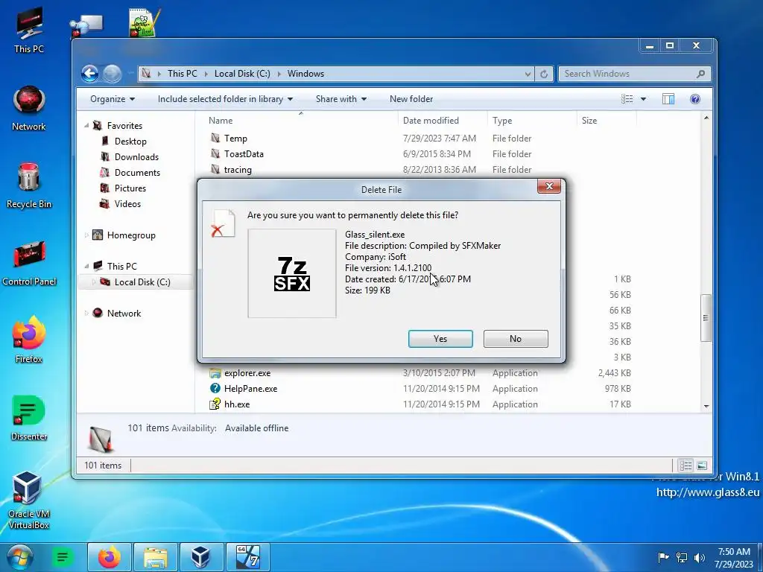Select This PC in the address breadcrumb

(x=183, y=74)
